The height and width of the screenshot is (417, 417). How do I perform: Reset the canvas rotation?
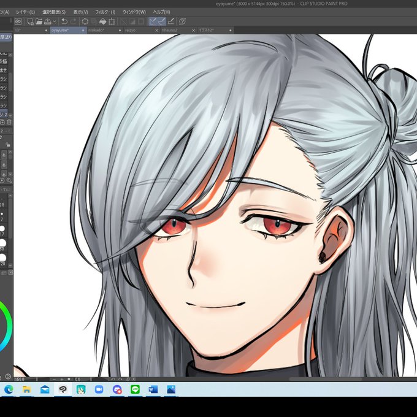[128, 380]
